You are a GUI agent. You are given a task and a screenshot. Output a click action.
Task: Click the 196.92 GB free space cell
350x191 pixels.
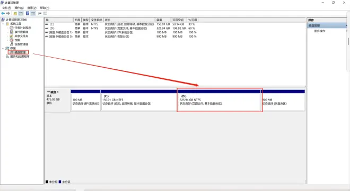(x=179, y=28)
